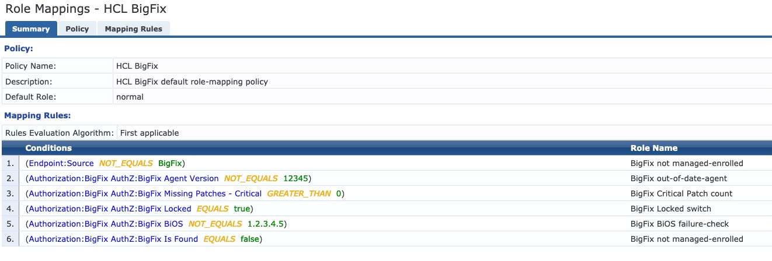772x261 pixels.
Task: Click role name BigFix out-of-date-agent
Action: (679, 178)
